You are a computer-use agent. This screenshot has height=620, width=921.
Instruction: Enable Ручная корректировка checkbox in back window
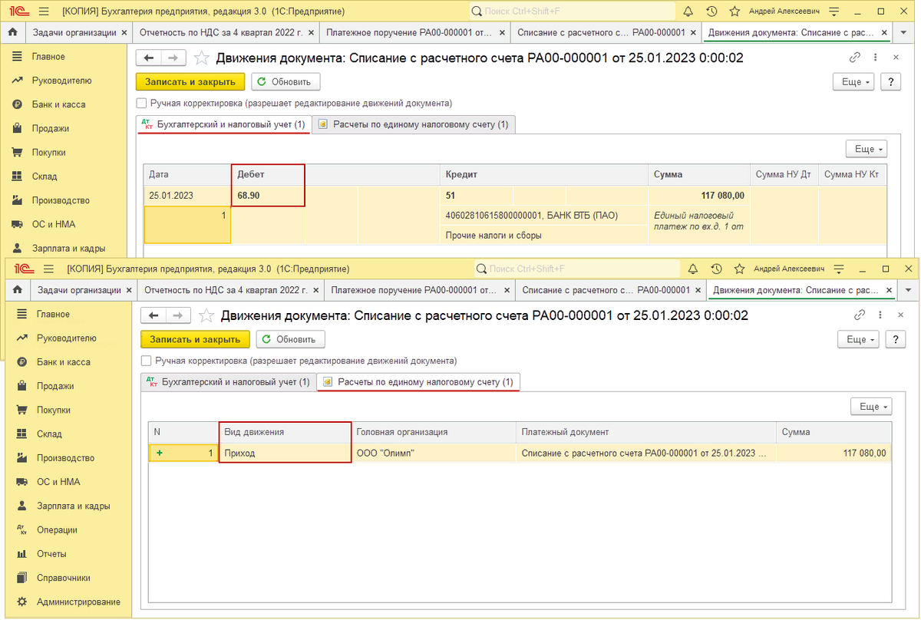click(140, 103)
